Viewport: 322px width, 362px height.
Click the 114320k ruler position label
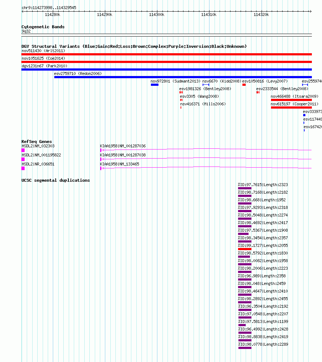click(261, 15)
